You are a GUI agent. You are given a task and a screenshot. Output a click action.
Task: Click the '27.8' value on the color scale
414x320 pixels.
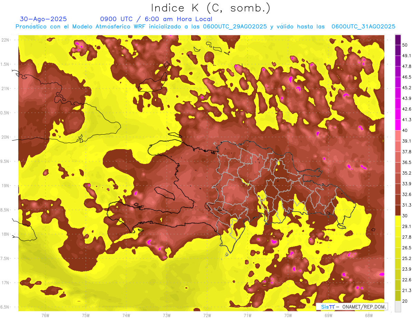point(407,237)
